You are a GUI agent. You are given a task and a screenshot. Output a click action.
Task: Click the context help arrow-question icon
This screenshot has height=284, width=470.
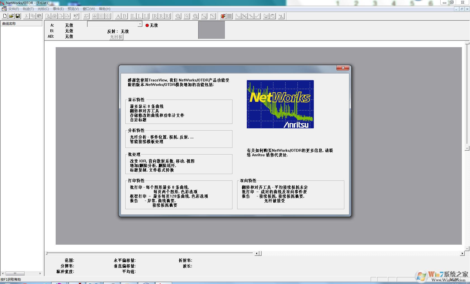76,16
